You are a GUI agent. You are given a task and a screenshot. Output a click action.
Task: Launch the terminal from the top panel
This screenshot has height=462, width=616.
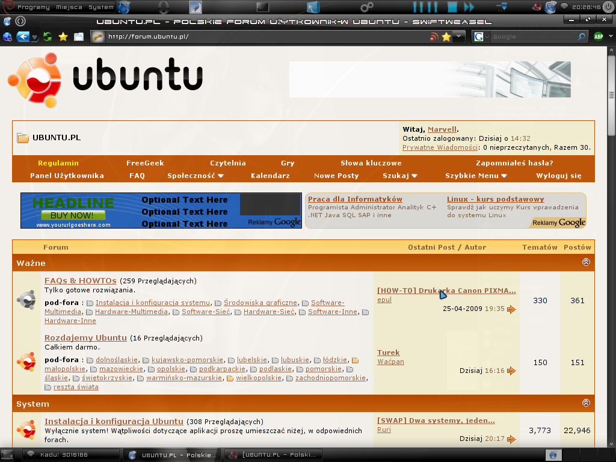coord(262,7)
